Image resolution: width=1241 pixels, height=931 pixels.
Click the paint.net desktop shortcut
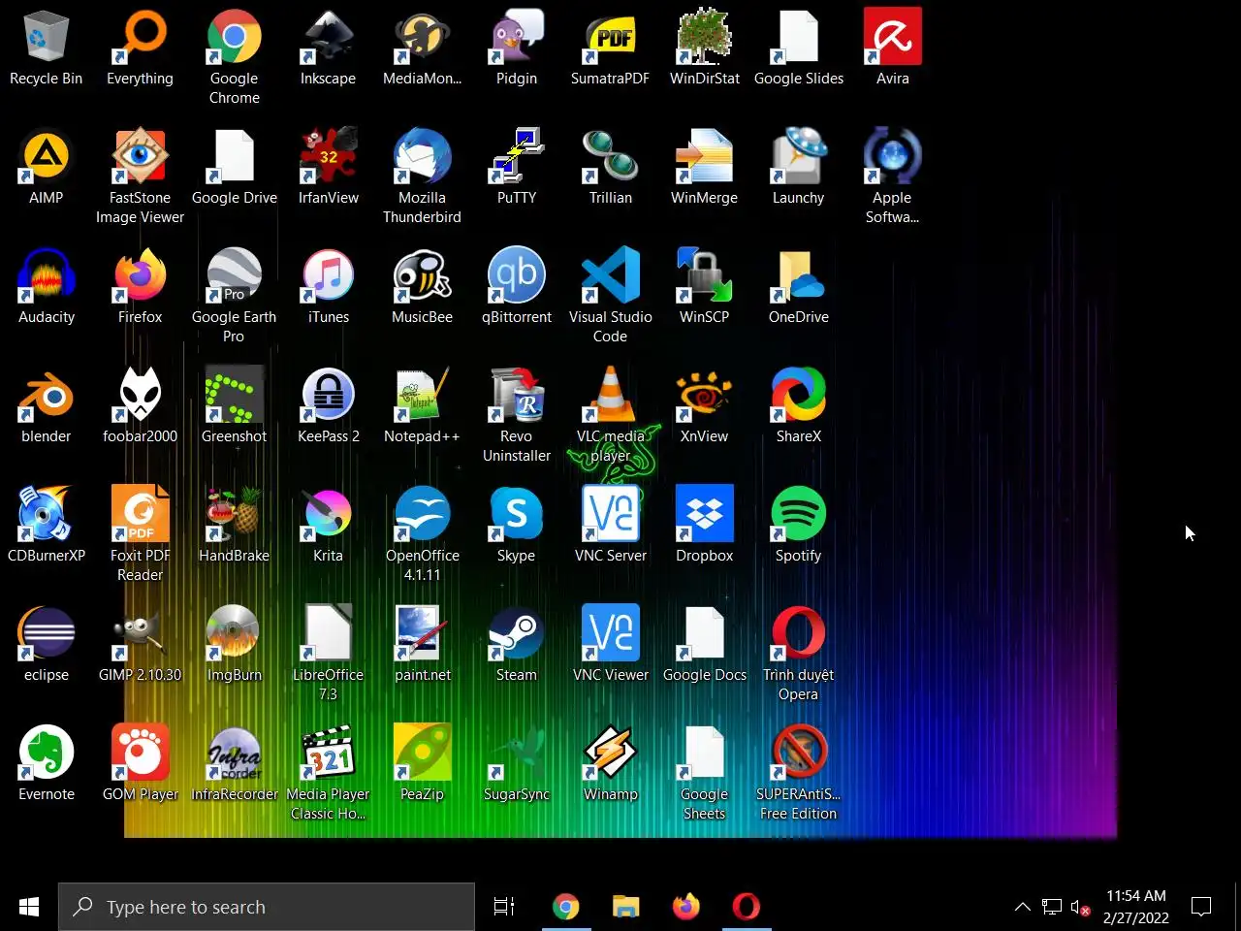coord(422,634)
